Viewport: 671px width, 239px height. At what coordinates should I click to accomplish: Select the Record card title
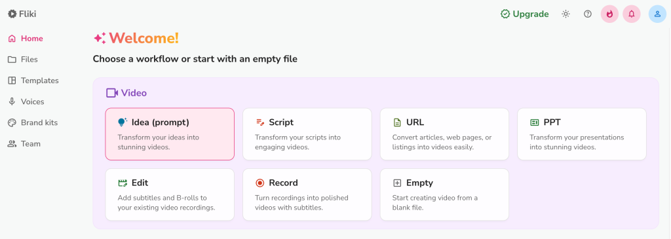(x=283, y=183)
